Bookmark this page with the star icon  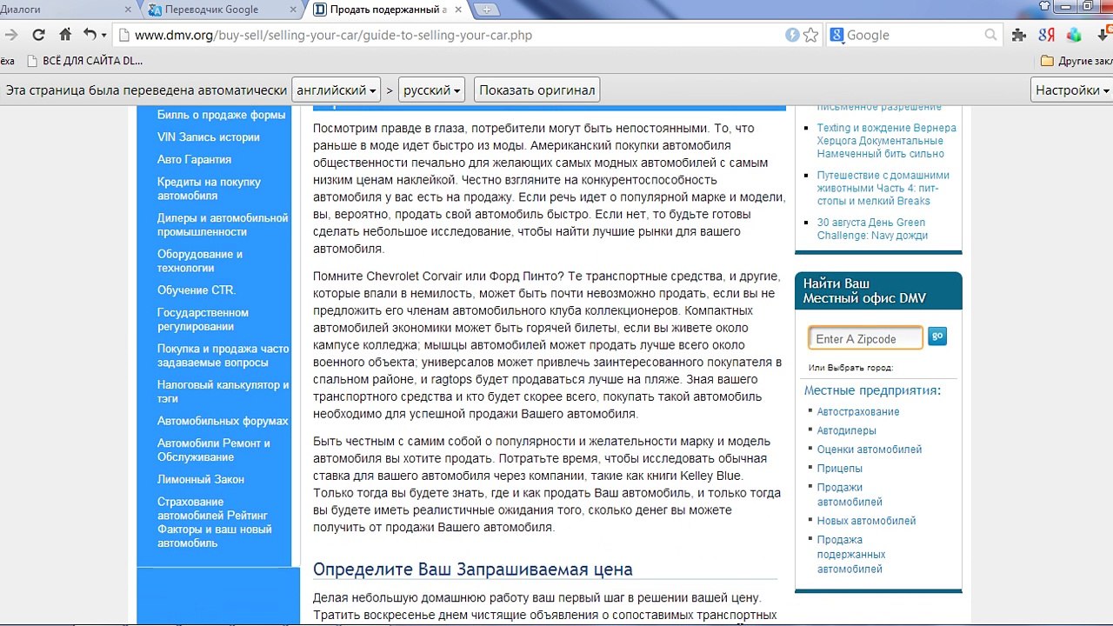point(811,35)
